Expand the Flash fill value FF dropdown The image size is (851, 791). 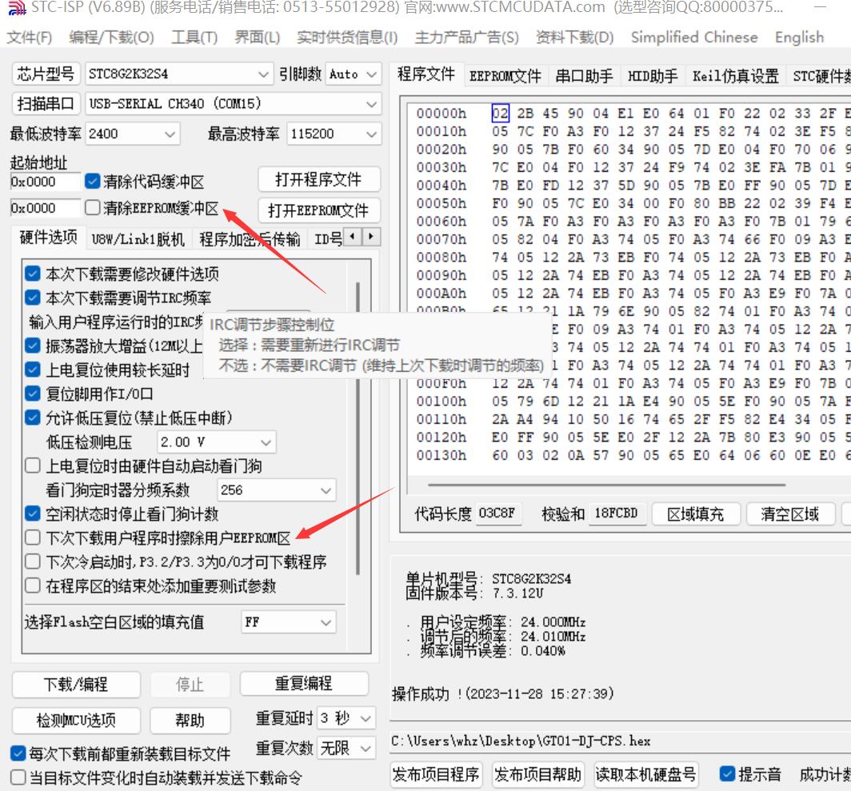click(326, 622)
